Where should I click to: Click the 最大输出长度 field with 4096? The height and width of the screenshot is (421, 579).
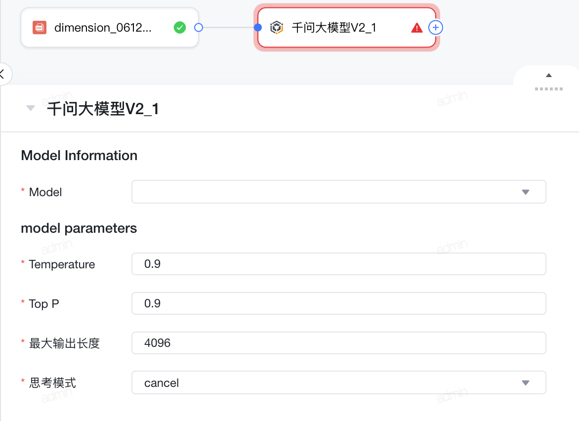338,343
